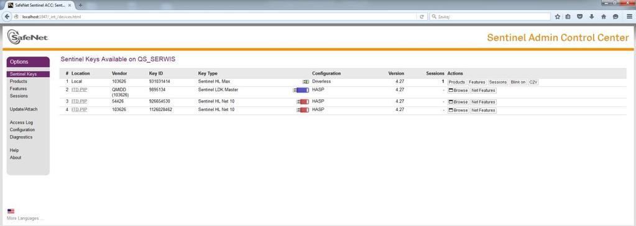Open Access Log in the sidebar
Image resolution: width=636 pixels, height=226 pixels.
pos(22,122)
